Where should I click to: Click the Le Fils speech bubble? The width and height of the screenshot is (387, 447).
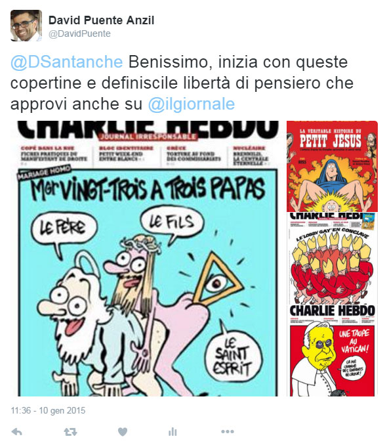coord(172,224)
